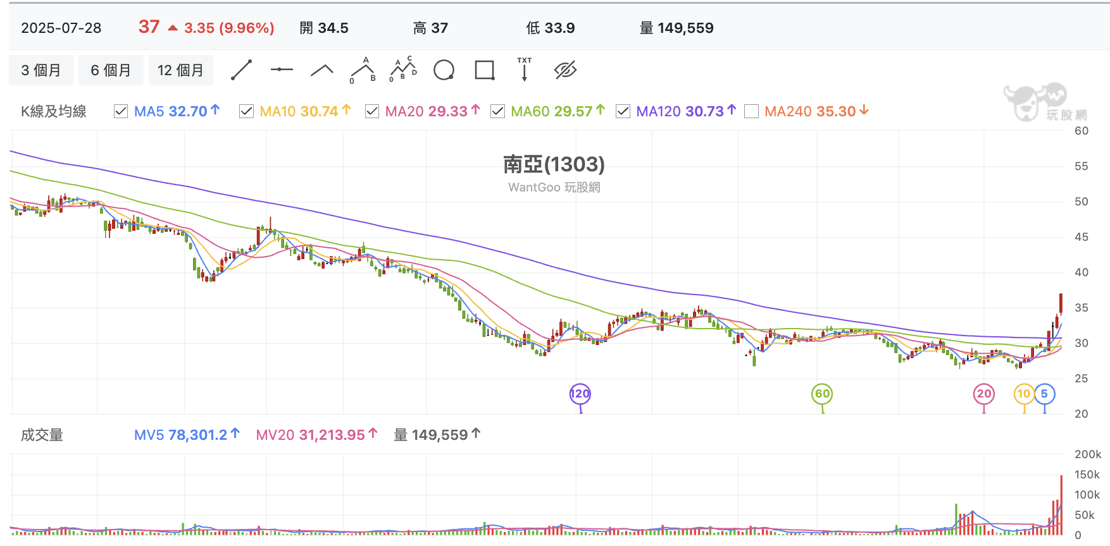
Task: Select the rectangle drawing tool
Action: [485, 70]
